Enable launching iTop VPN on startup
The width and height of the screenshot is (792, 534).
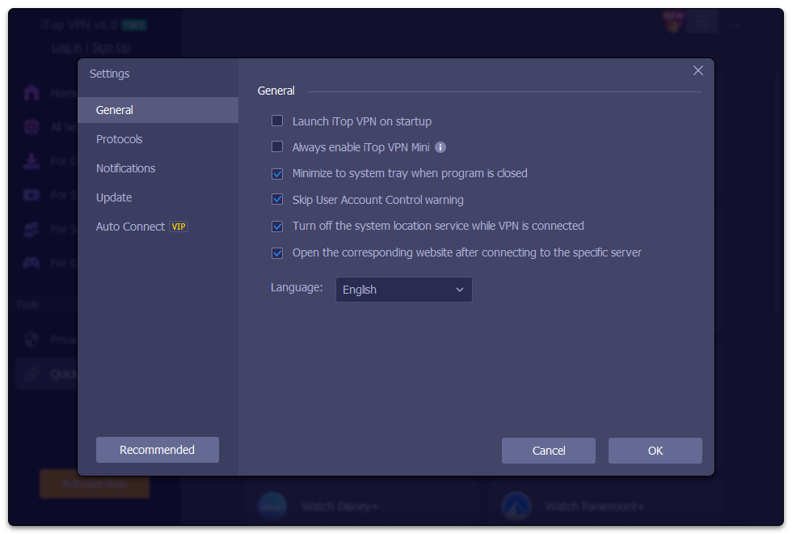pyautogui.click(x=277, y=121)
